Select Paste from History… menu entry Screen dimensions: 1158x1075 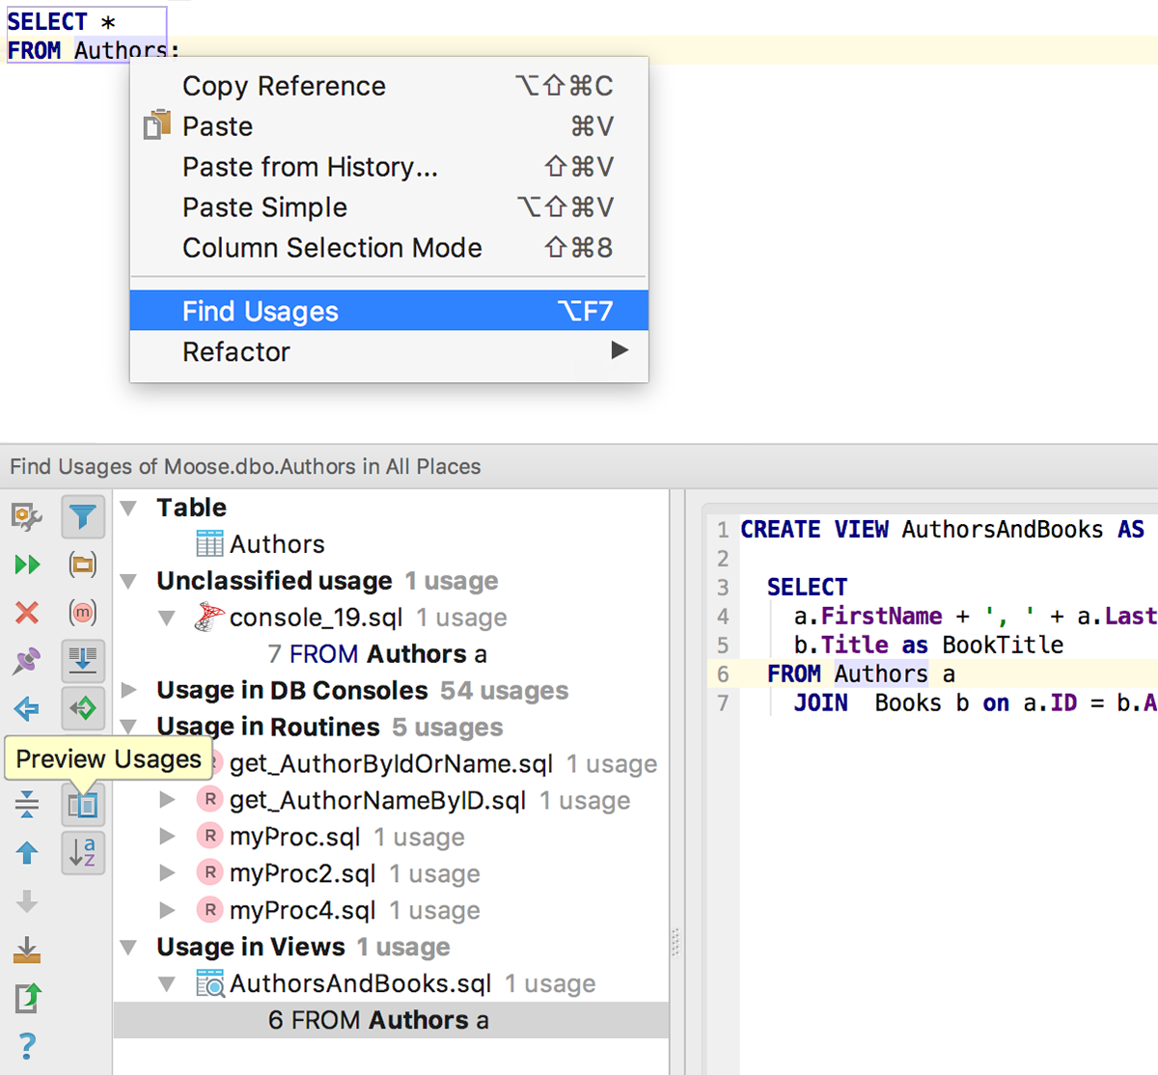[x=389, y=167]
